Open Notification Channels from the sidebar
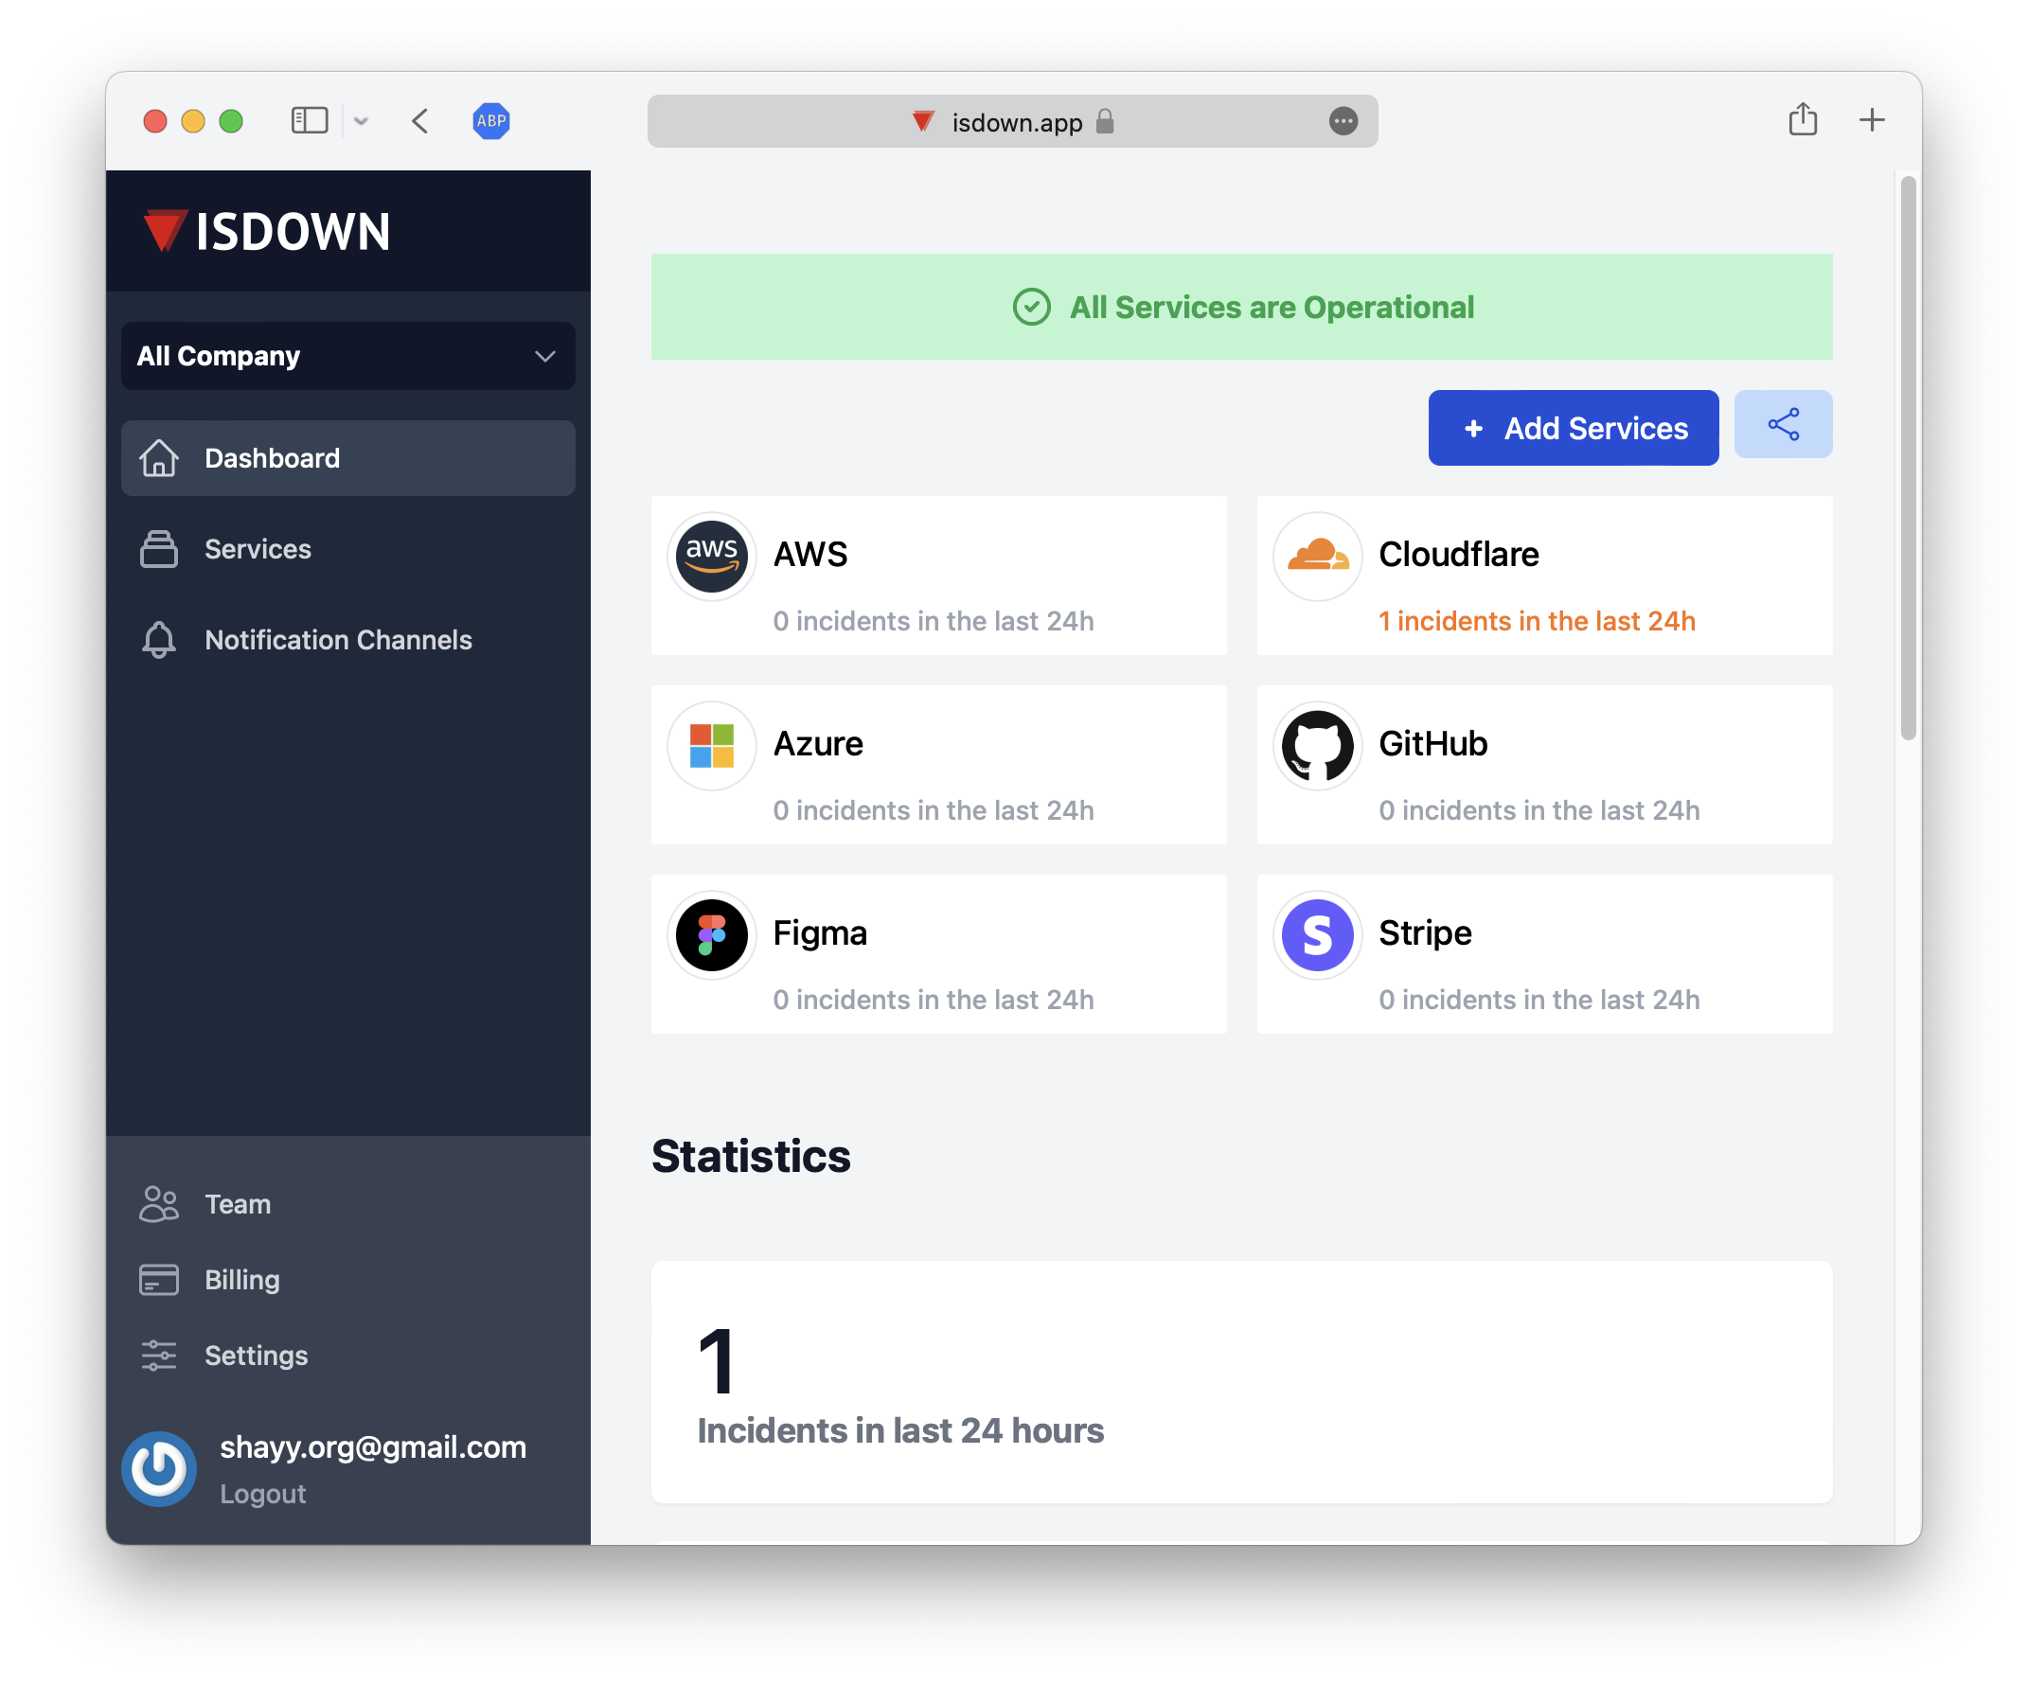This screenshot has height=1685, width=2028. [337, 639]
